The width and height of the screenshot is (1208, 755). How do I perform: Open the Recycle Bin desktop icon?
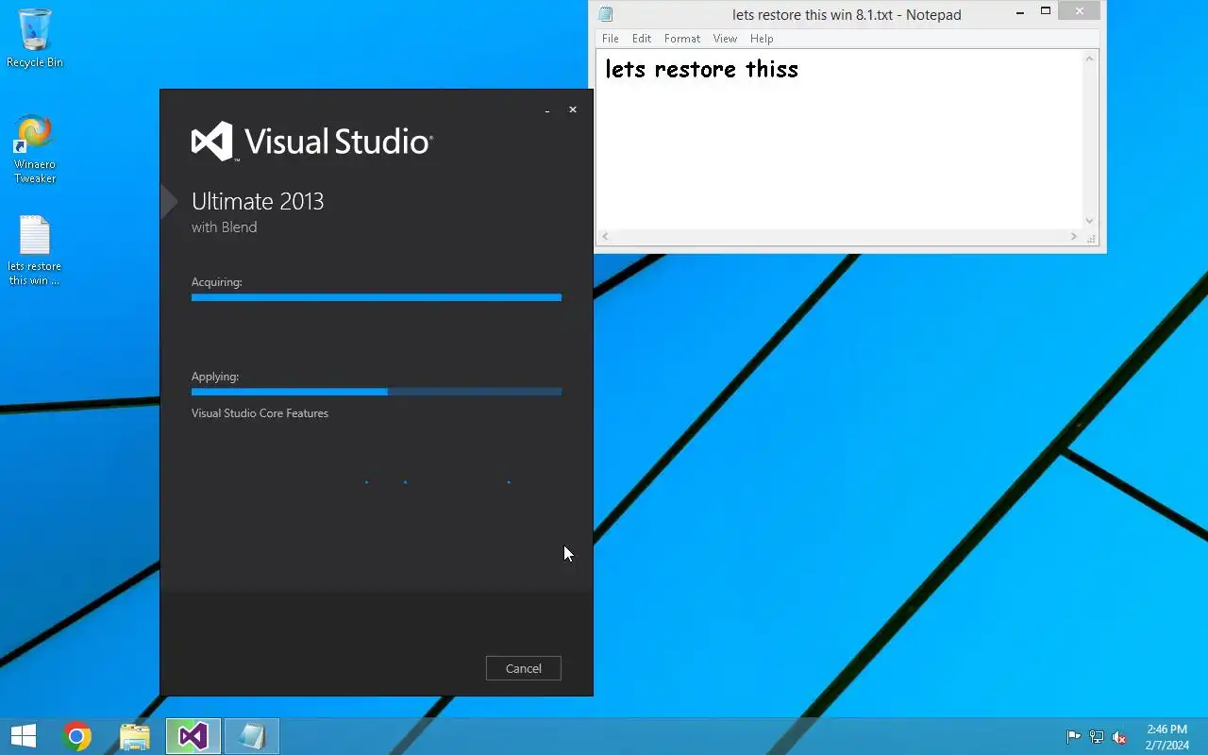coord(35,38)
